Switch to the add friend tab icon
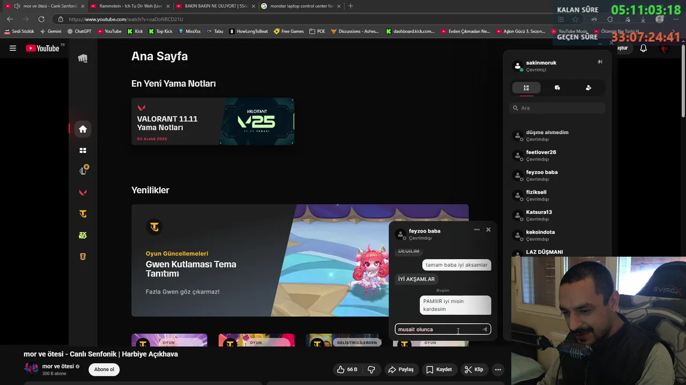 coord(588,88)
